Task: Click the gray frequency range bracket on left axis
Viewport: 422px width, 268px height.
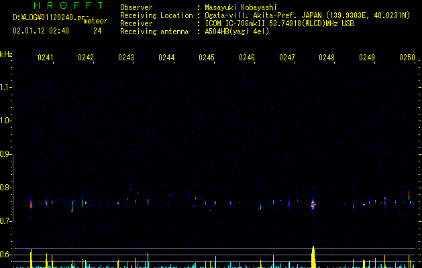Action: [13, 188]
